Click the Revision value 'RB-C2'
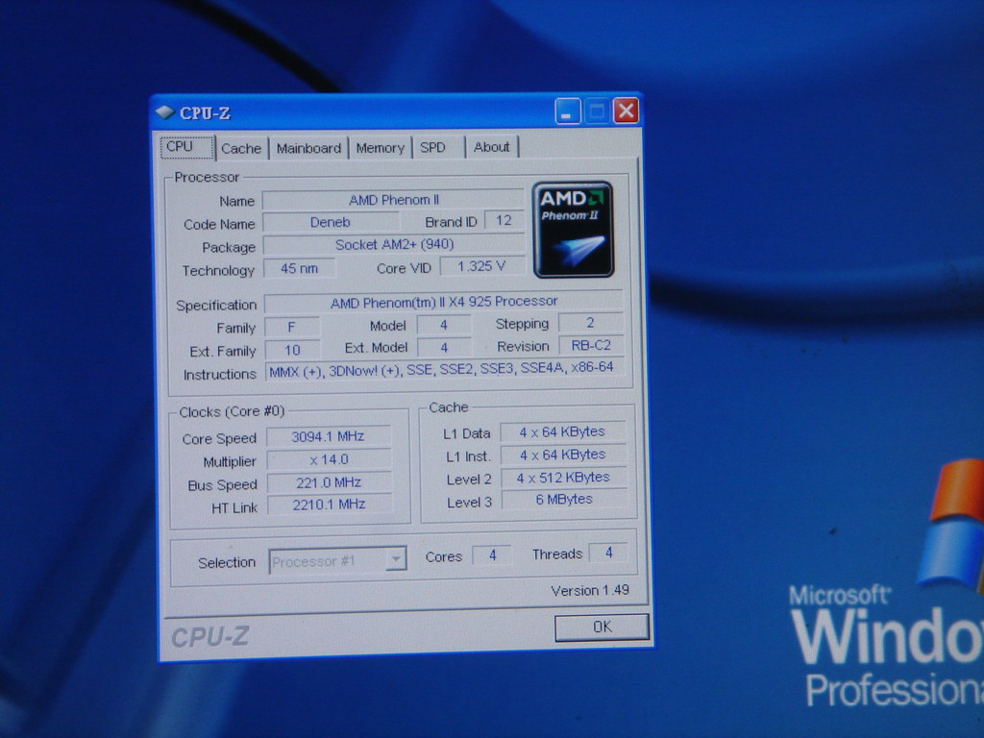 pyautogui.click(x=591, y=345)
